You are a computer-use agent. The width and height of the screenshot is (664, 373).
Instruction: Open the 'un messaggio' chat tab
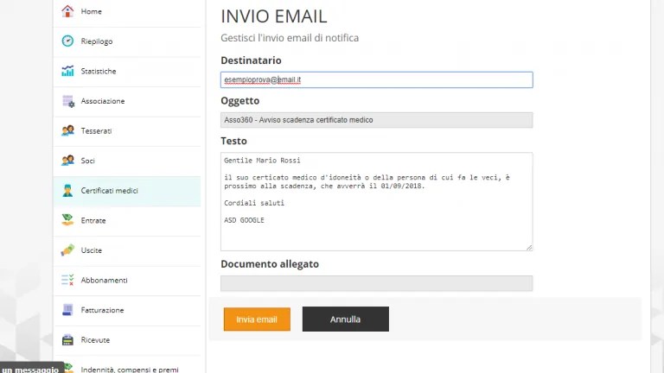click(31, 369)
